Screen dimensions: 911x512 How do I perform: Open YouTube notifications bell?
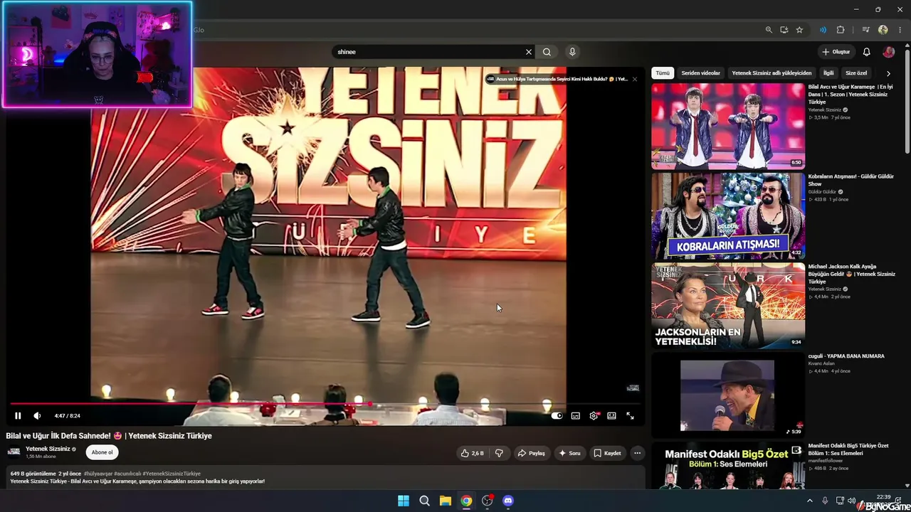pos(866,52)
